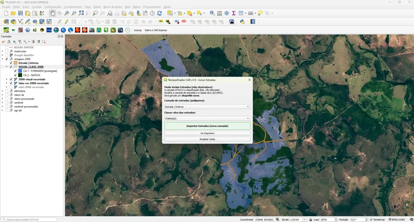Enable the Google Satellite layer checkbox
This screenshot has height=222, width=414.
pos(6,55)
